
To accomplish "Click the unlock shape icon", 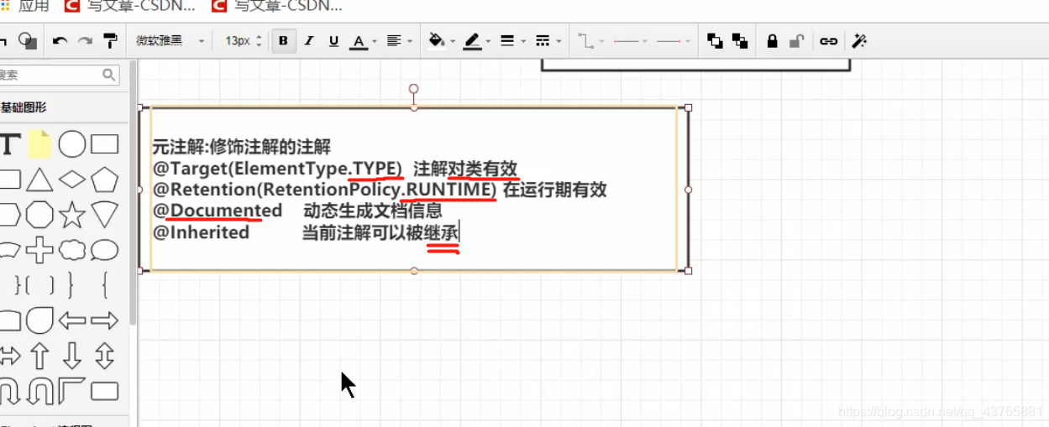I will pos(797,41).
